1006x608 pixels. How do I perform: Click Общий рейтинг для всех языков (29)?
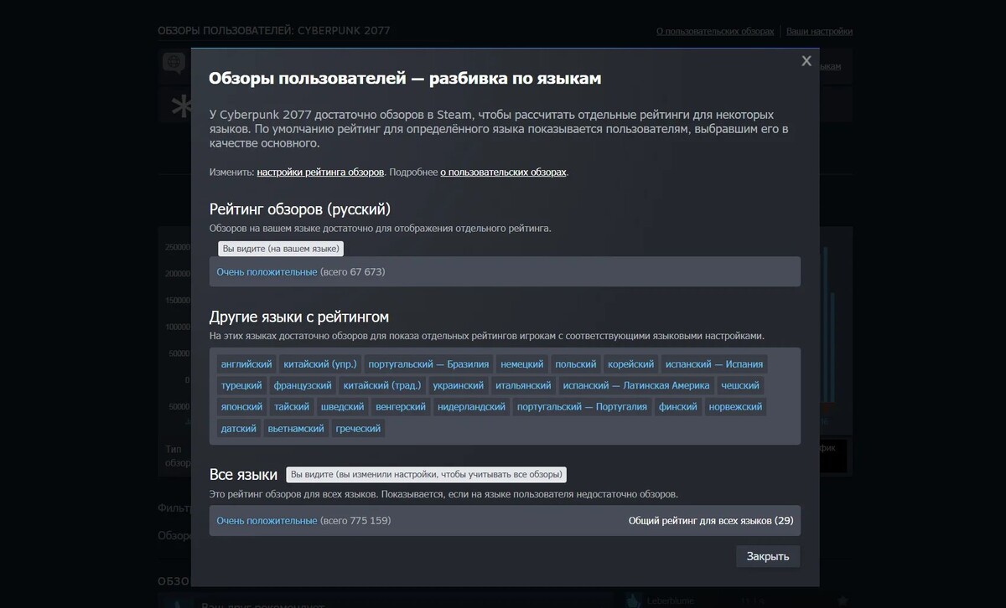tap(711, 521)
